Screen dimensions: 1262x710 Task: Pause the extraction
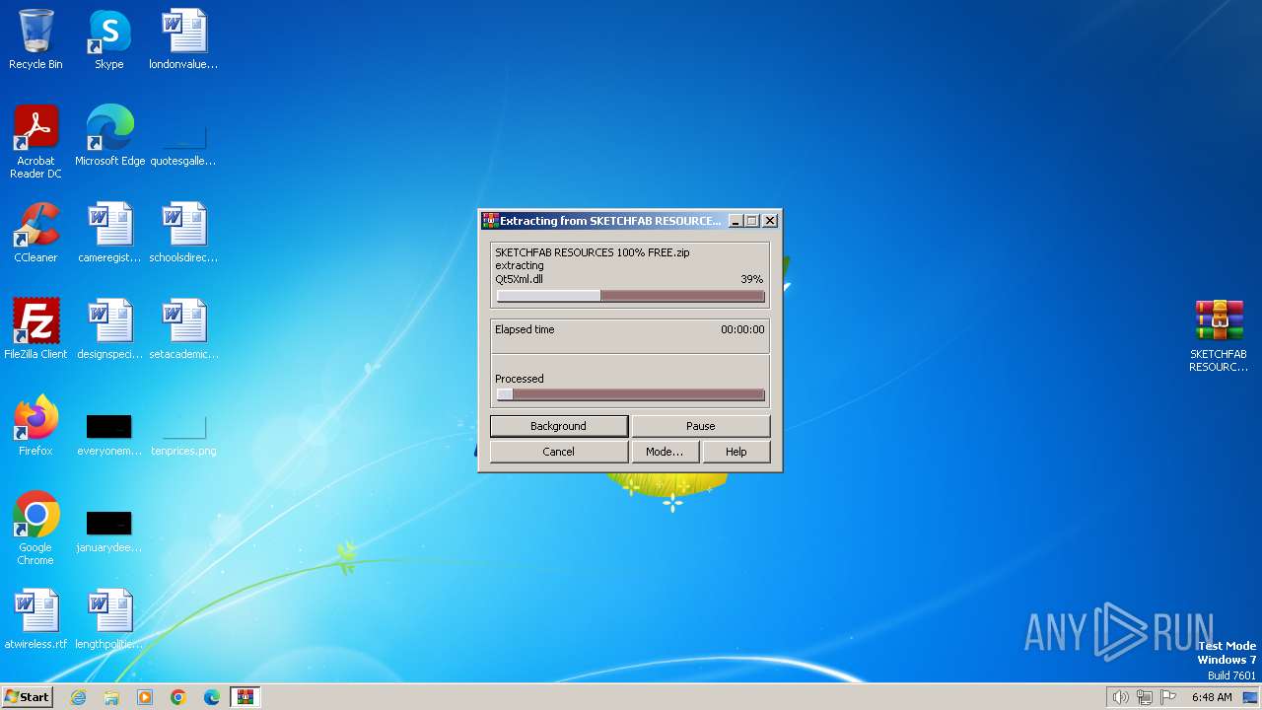[x=701, y=426]
